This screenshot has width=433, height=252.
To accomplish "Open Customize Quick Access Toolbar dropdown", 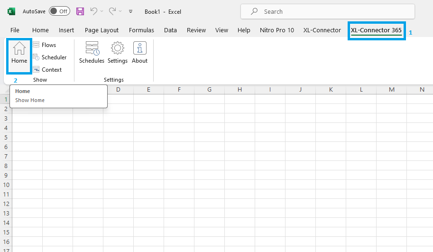I will 131,11.
